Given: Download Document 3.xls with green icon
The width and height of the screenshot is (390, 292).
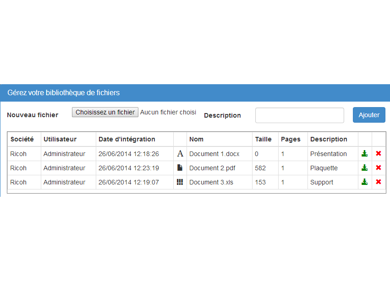Looking at the screenshot, I should (364, 182).
